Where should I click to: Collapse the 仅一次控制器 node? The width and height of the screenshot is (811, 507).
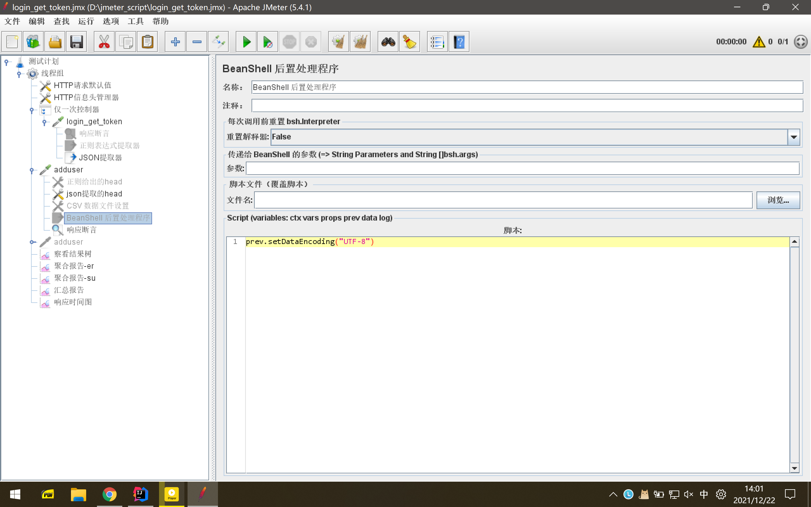click(32, 110)
